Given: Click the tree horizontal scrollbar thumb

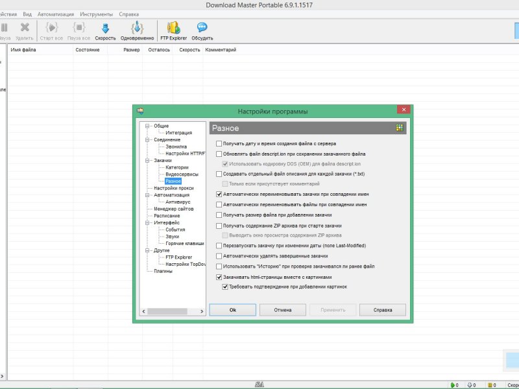Looking at the screenshot, I should 167,311.
